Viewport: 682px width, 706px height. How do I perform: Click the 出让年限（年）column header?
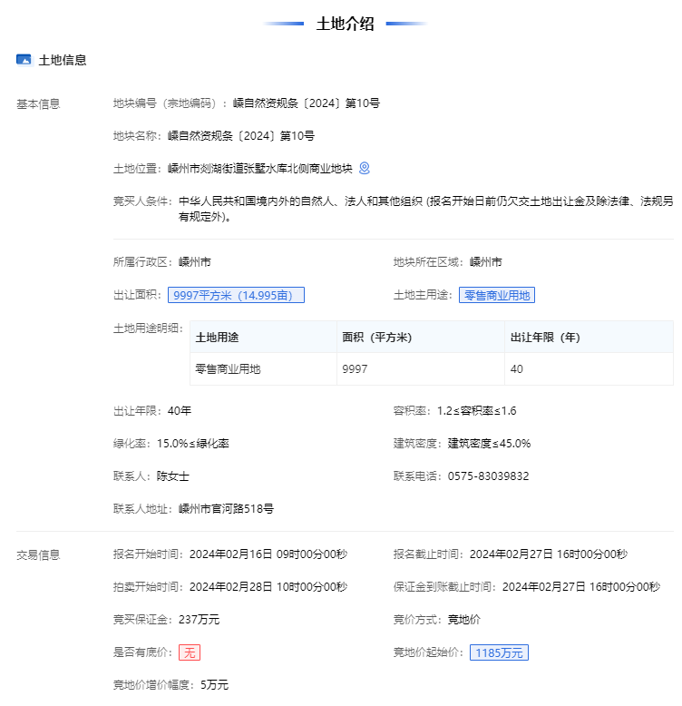click(545, 337)
